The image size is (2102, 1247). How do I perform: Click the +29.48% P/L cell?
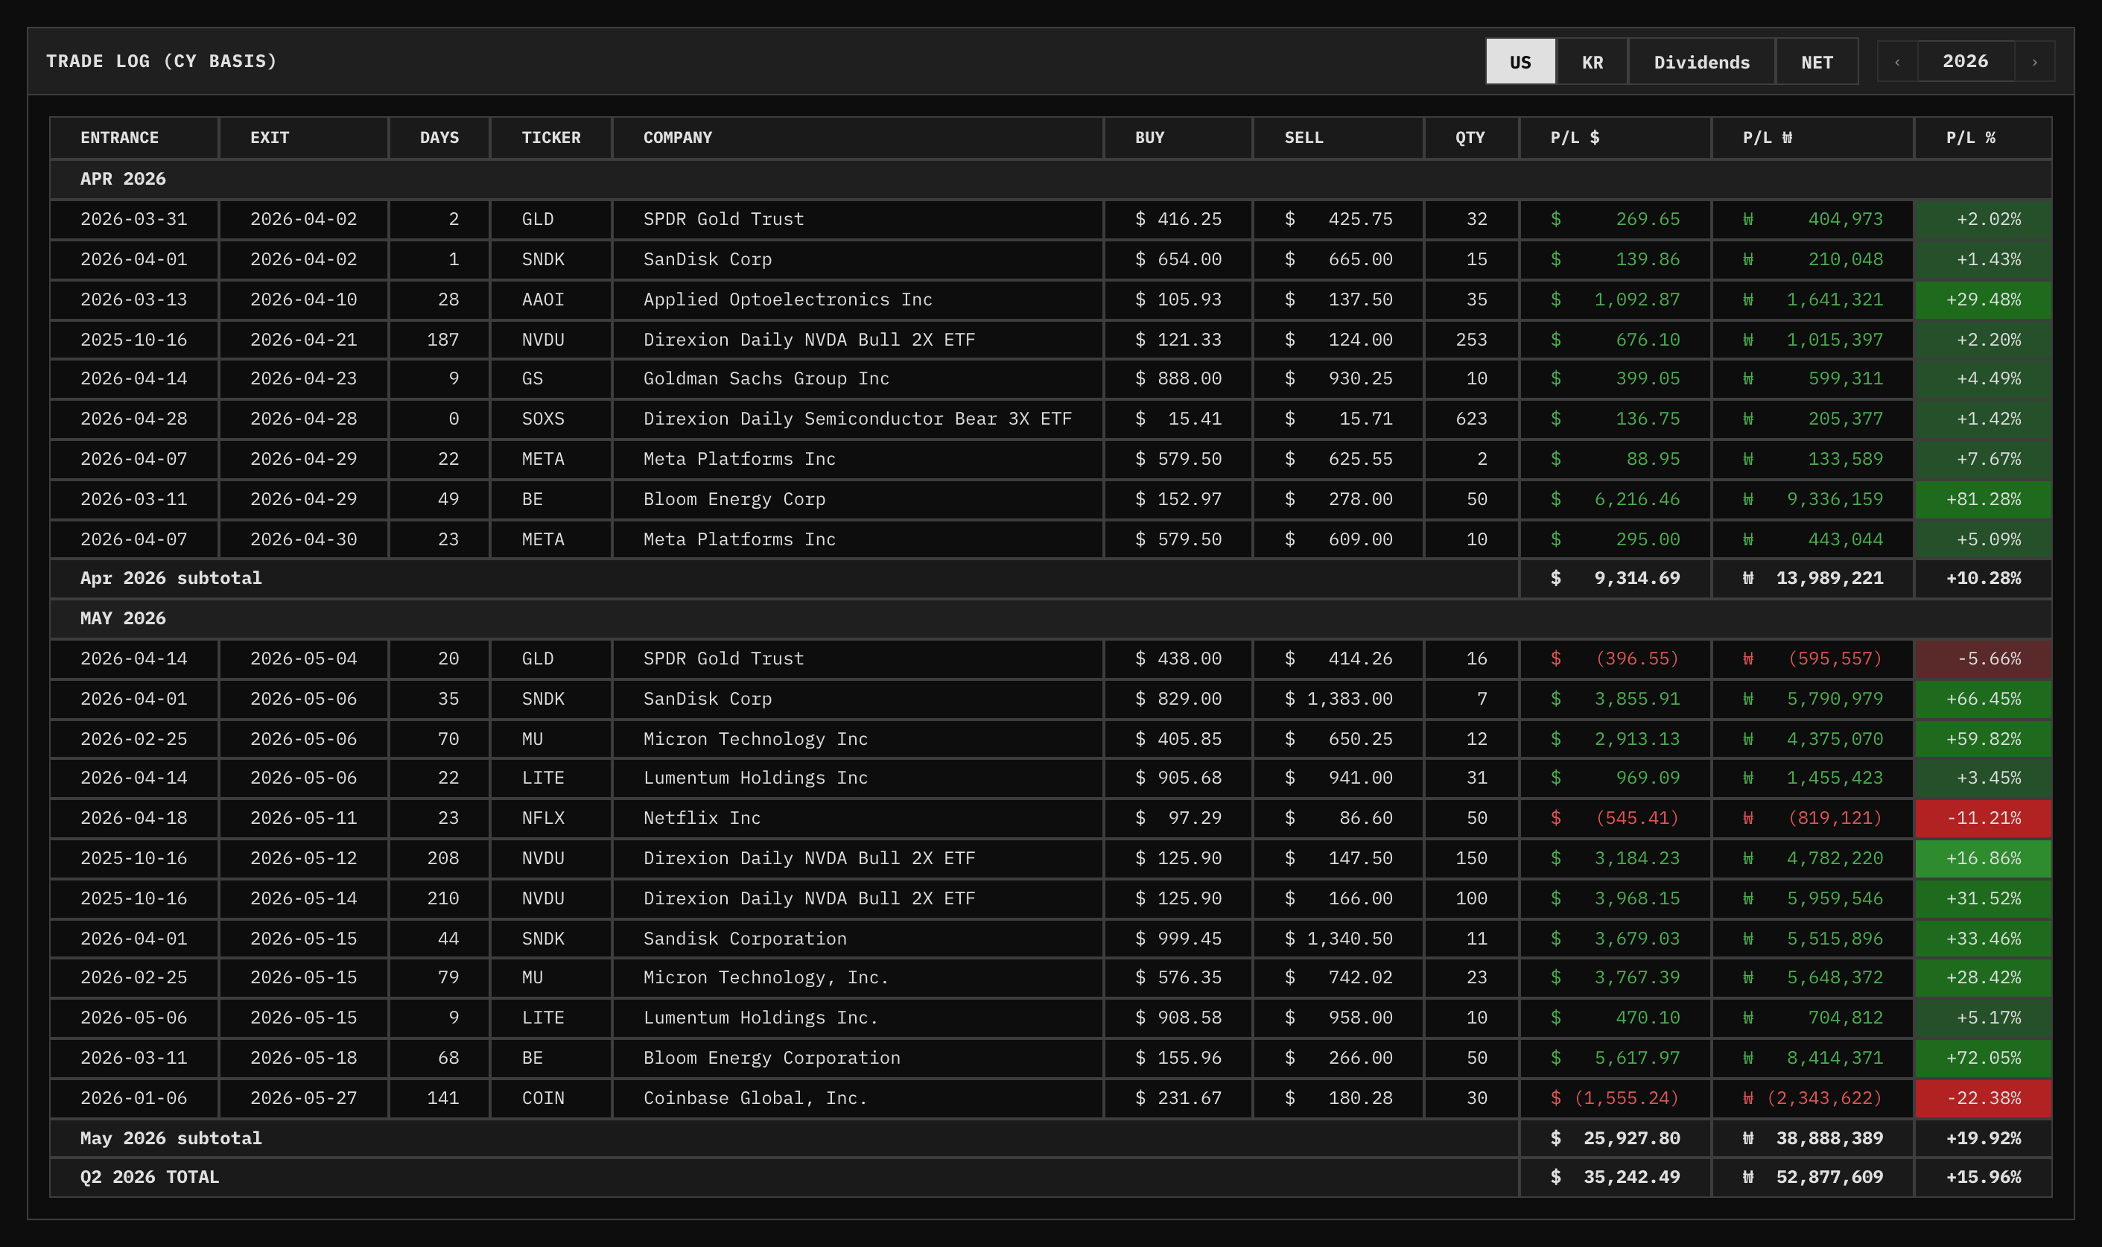(1983, 300)
